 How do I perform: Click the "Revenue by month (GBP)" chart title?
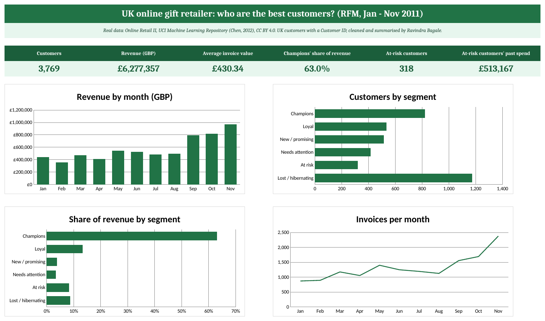coord(125,97)
